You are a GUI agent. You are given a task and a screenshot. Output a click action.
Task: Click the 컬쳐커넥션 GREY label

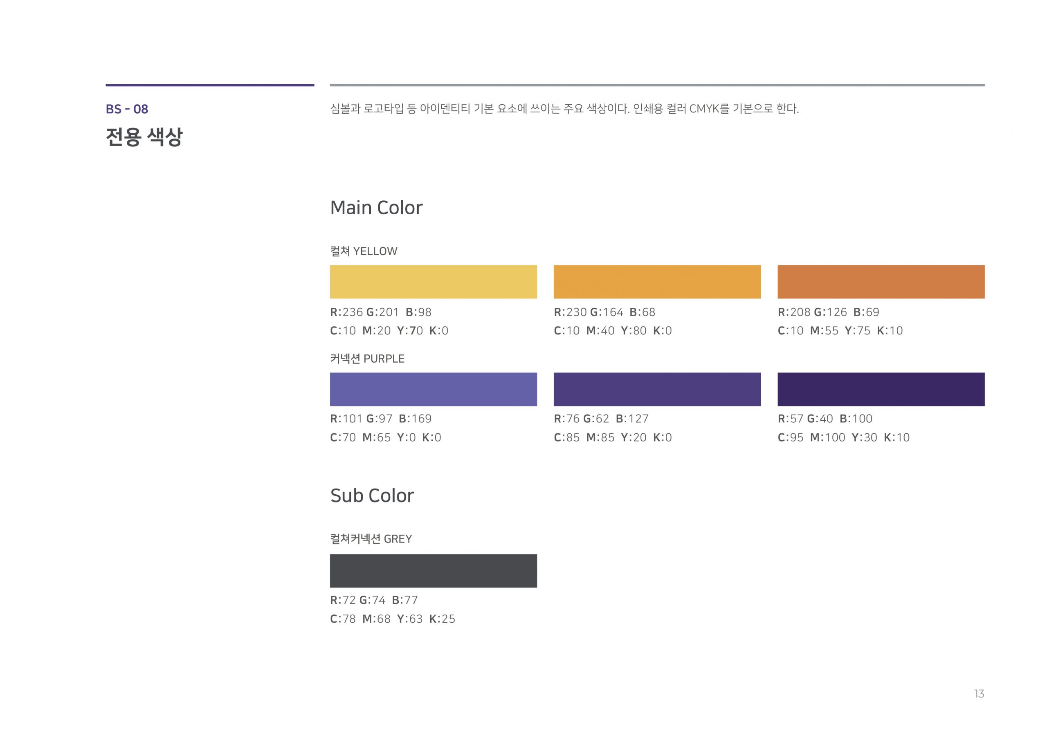pyautogui.click(x=371, y=538)
